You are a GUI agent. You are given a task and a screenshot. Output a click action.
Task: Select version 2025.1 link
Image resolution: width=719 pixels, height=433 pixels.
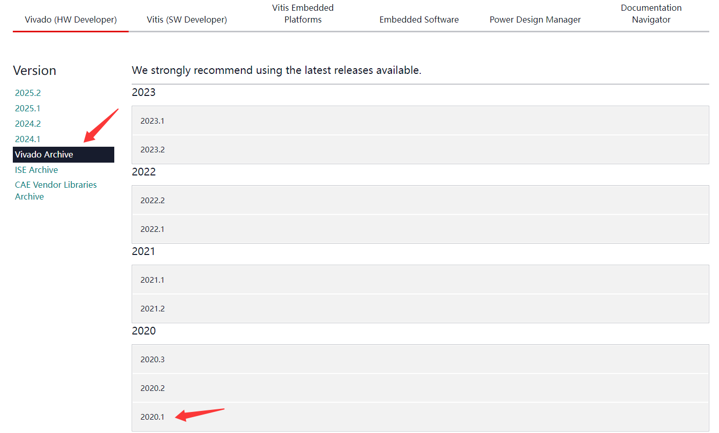pos(28,108)
